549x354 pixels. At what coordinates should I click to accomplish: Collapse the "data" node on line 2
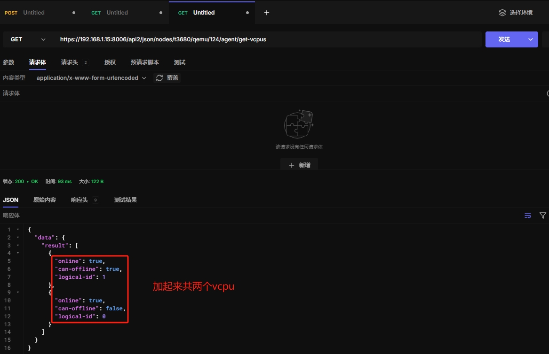pyautogui.click(x=18, y=238)
